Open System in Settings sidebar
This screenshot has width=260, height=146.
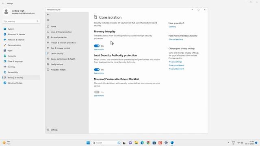[21, 29]
